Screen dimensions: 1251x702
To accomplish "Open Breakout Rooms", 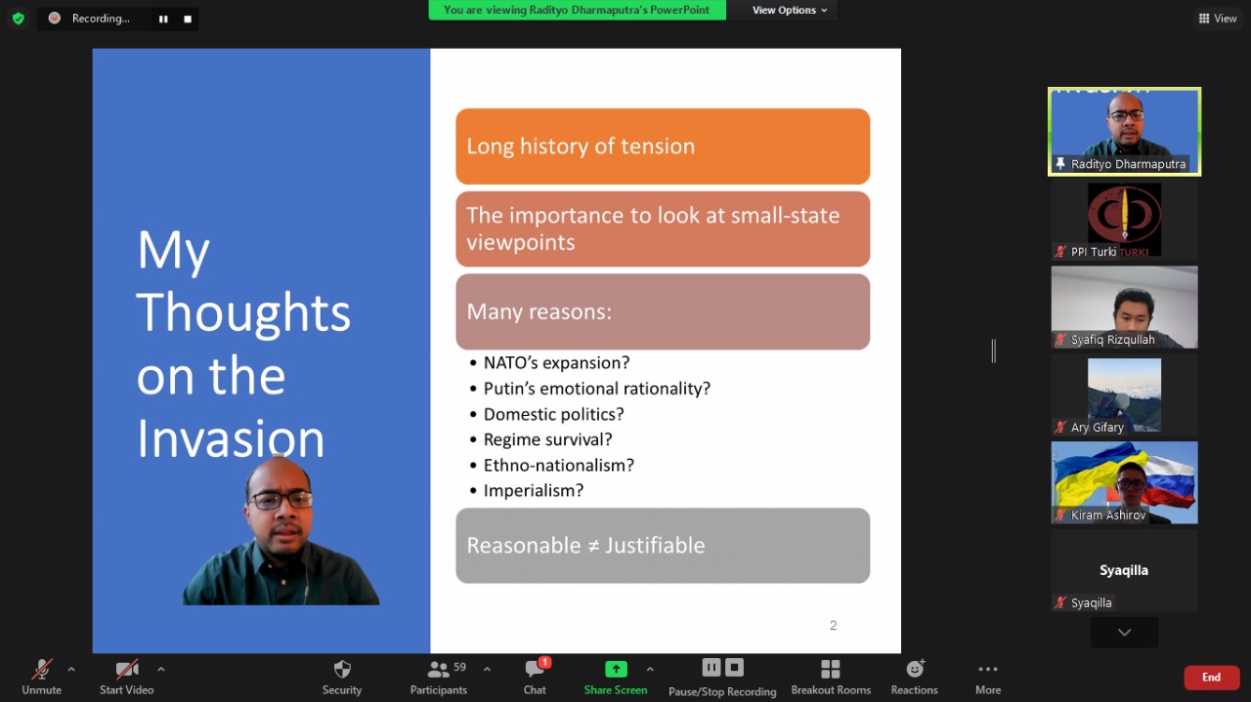I will (x=831, y=677).
